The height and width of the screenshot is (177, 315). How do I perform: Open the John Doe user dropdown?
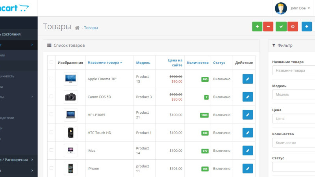(x=300, y=8)
